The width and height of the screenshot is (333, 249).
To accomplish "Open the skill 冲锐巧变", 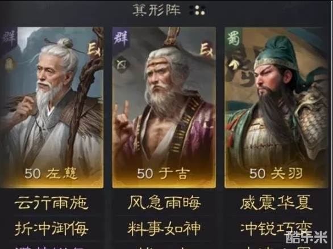I will click(x=276, y=229).
